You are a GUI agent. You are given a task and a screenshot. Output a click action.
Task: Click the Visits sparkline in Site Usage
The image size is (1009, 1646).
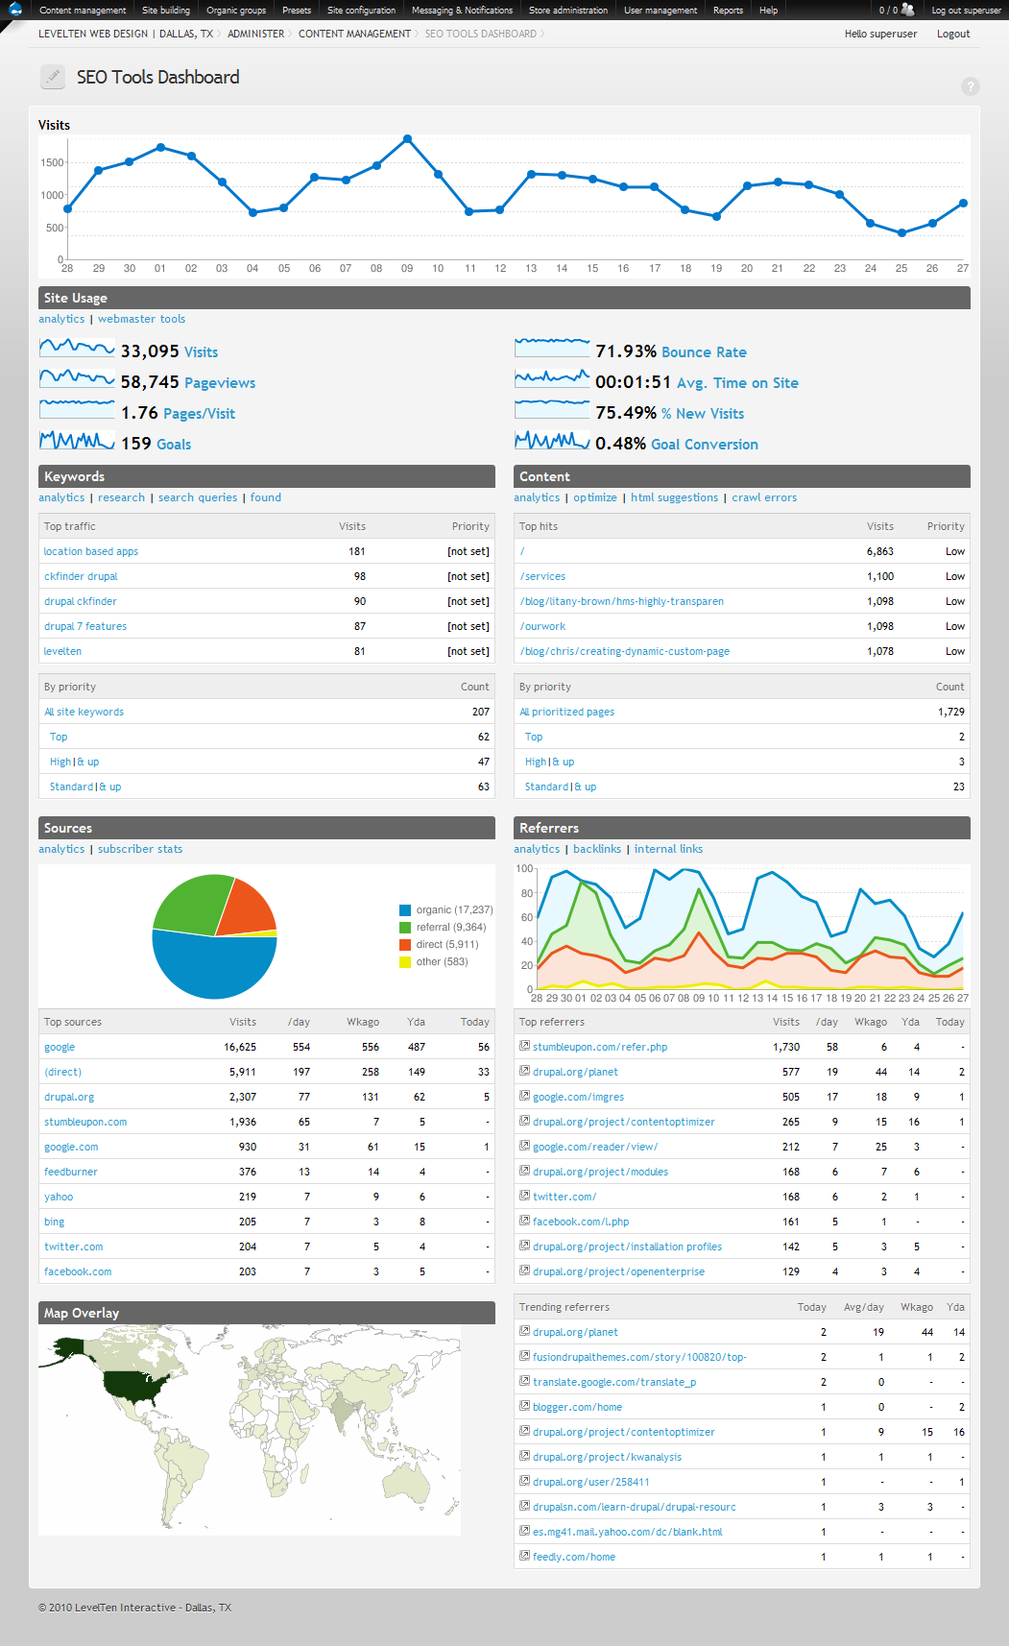tap(77, 348)
